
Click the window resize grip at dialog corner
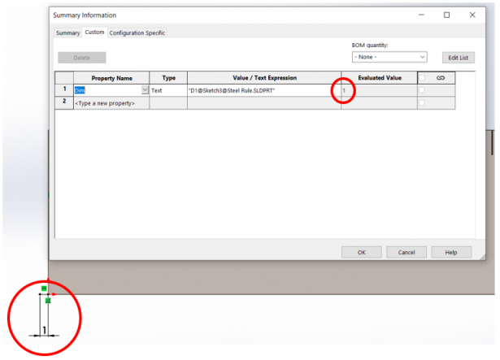tap(482, 257)
